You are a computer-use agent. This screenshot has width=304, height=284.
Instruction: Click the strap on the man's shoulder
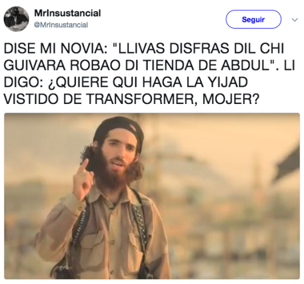pyautogui.click(x=140, y=215)
